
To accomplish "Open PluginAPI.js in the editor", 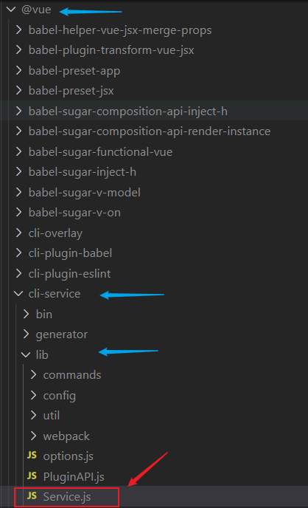I will (x=74, y=476).
